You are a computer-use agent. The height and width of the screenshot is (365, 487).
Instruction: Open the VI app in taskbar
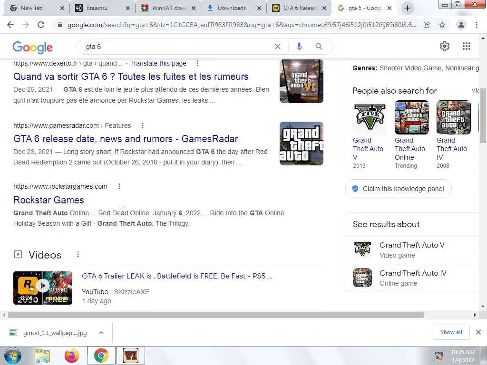(x=130, y=355)
